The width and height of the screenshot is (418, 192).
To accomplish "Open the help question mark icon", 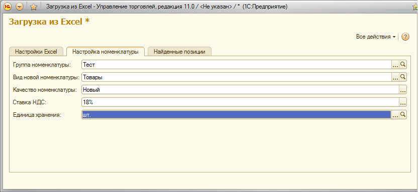I will tap(405, 37).
